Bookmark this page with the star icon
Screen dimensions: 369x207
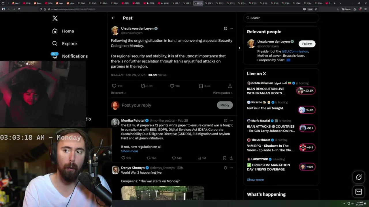(x=316, y=9)
